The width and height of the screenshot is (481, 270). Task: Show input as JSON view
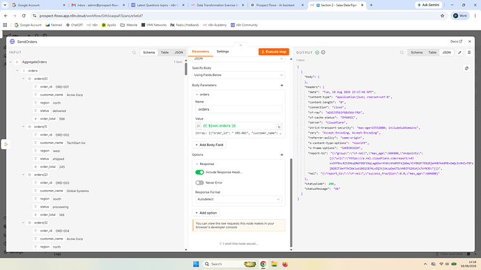[178, 52]
